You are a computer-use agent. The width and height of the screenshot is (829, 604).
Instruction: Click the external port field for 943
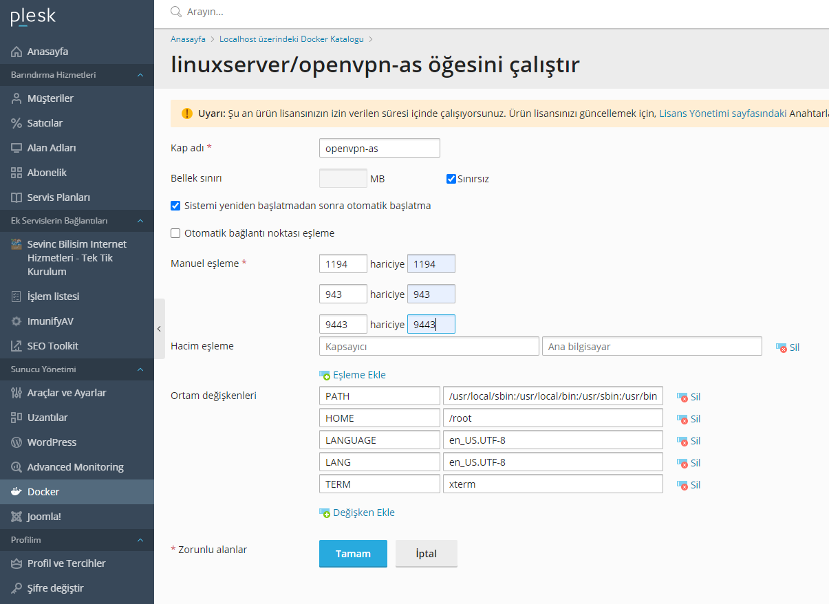(431, 294)
